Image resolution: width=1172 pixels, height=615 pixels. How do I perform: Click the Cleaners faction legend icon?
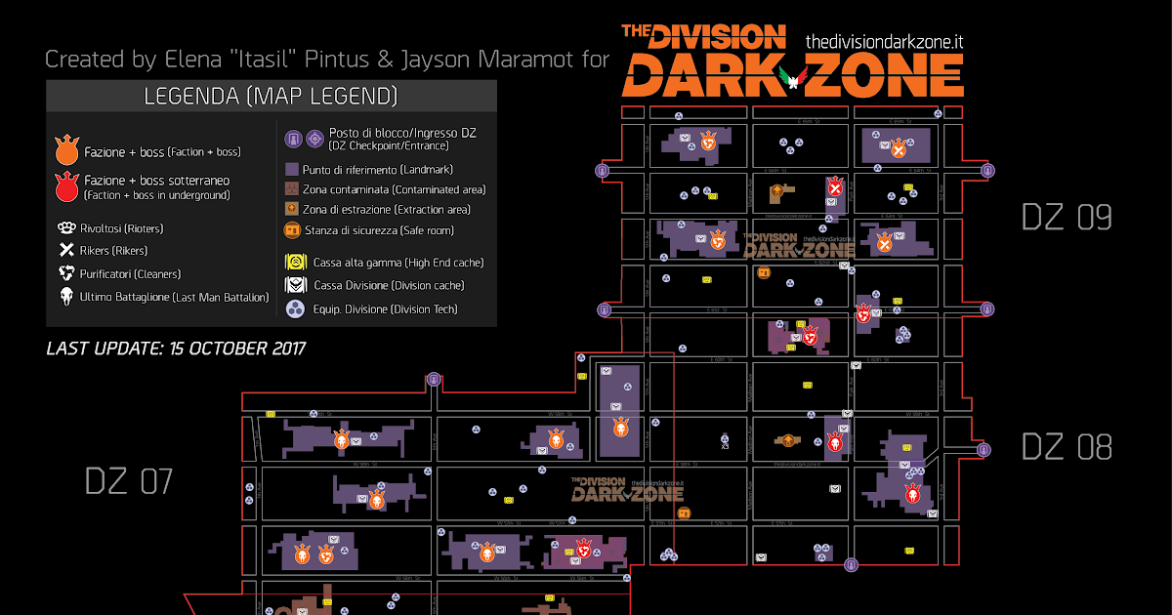pos(66,273)
